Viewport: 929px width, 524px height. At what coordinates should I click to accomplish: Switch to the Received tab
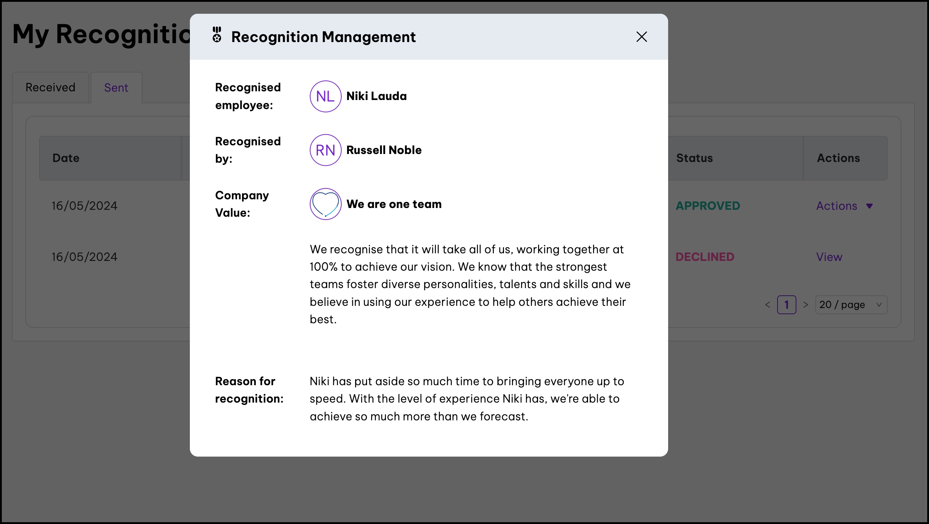[x=50, y=87]
